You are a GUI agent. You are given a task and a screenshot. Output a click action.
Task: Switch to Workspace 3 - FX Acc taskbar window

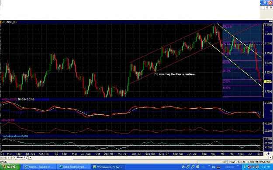pos(108,167)
